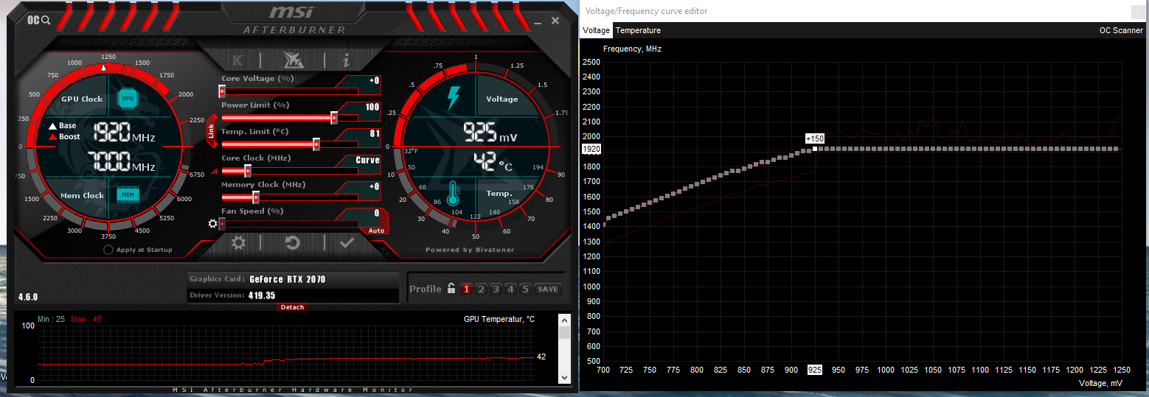1149x397 pixels.
Task: Click the Powered by Rivatuner text
Action: pos(469,250)
